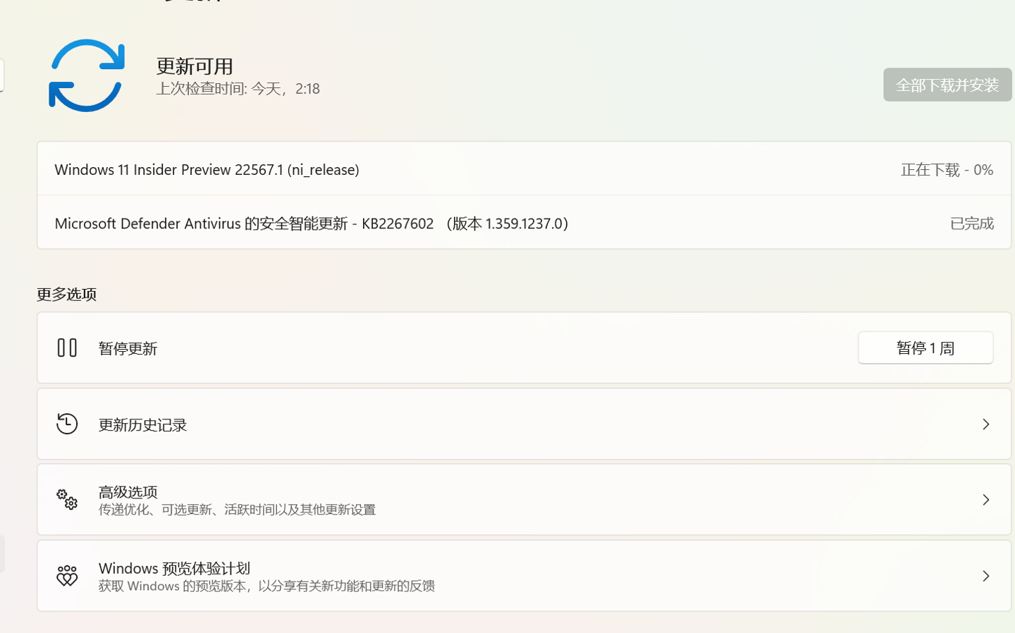Viewport: 1015px width, 633px height.
Task: Click the blue update sync arrows icon
Action: (x=87, y=75)
